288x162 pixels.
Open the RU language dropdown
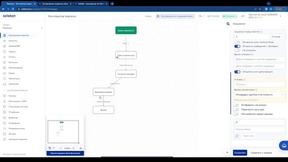point(202,16)
